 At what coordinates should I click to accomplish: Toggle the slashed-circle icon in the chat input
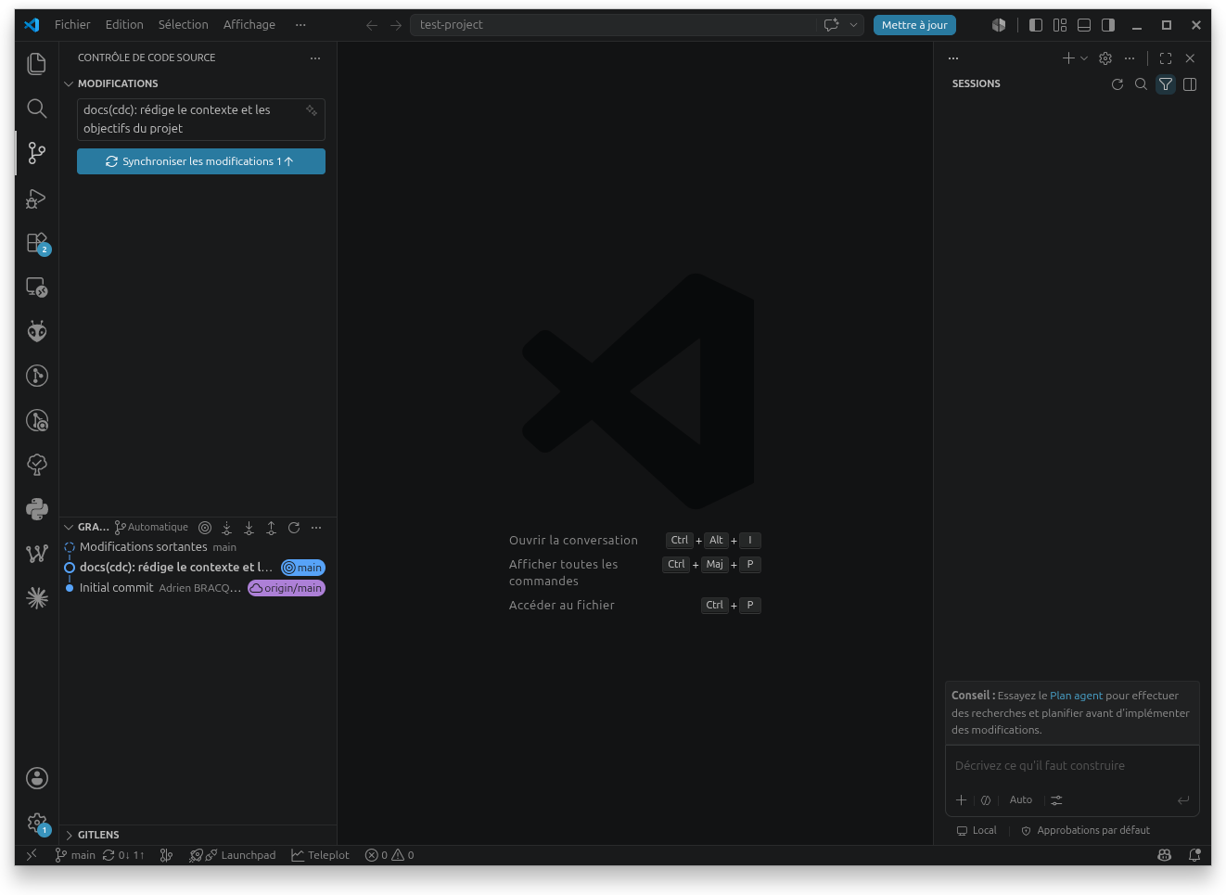986,800
